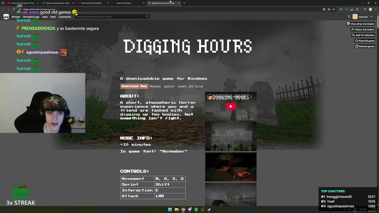Click the matecap profile avatar
The width and height of the screenshot is (379, 213).
click(355, 17)
